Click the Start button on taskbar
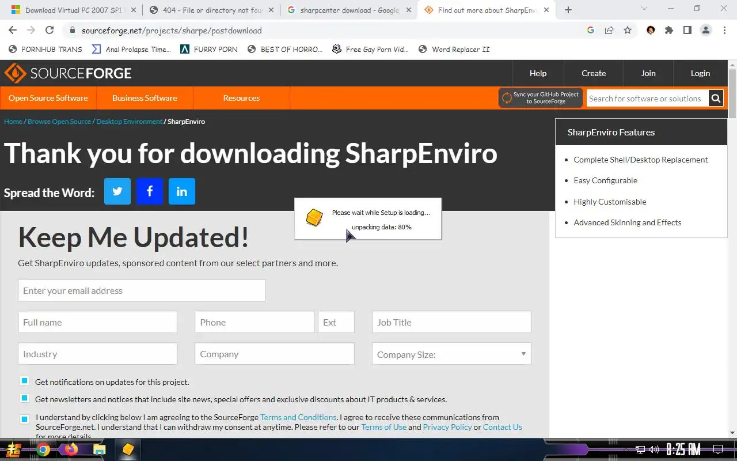 14,449
